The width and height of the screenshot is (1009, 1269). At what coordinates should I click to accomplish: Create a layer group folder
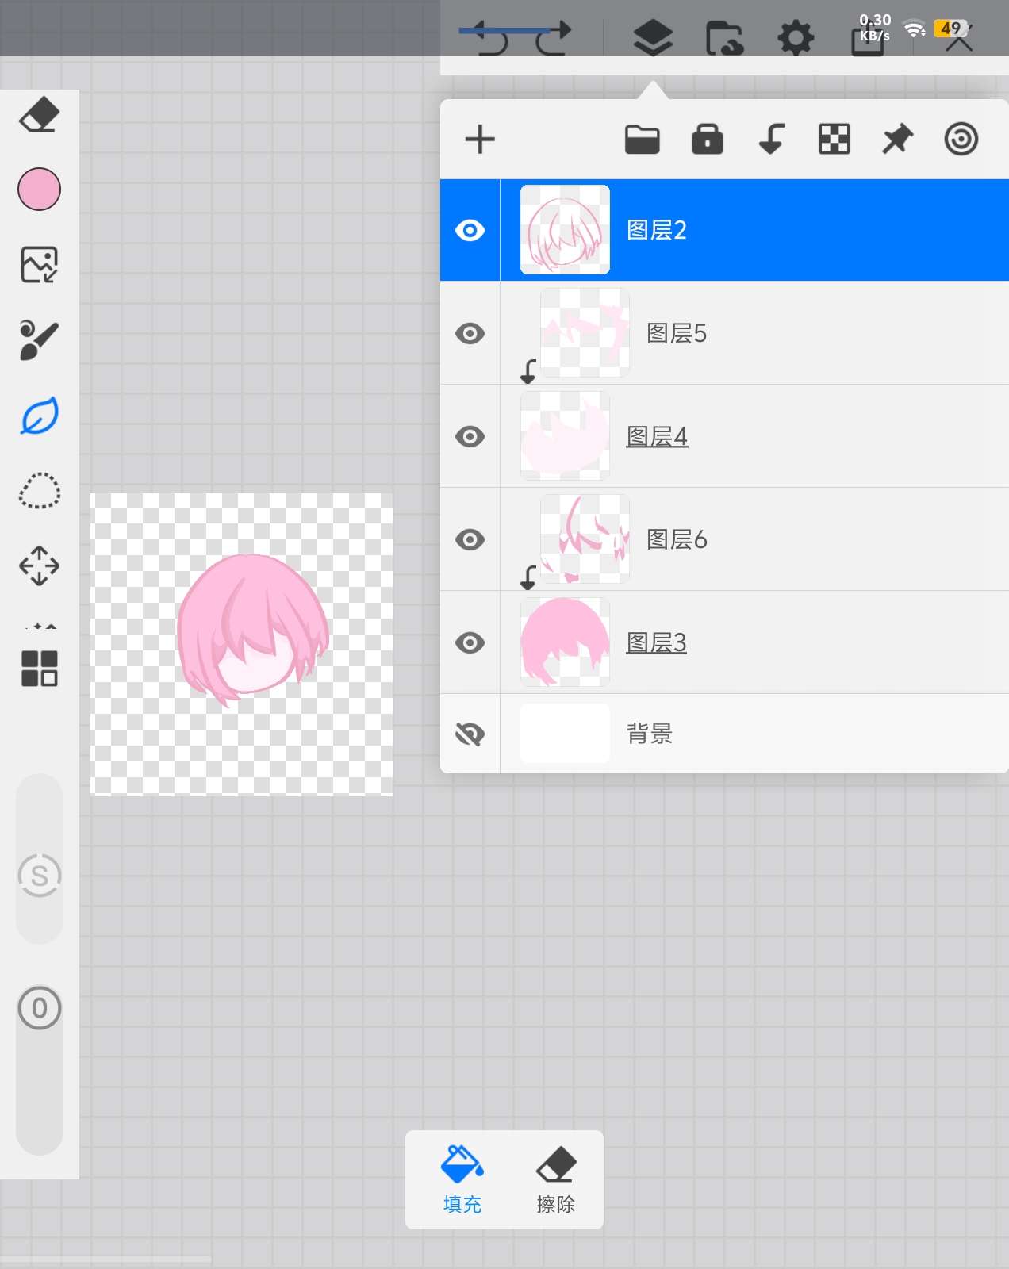(x=642, y=140)
